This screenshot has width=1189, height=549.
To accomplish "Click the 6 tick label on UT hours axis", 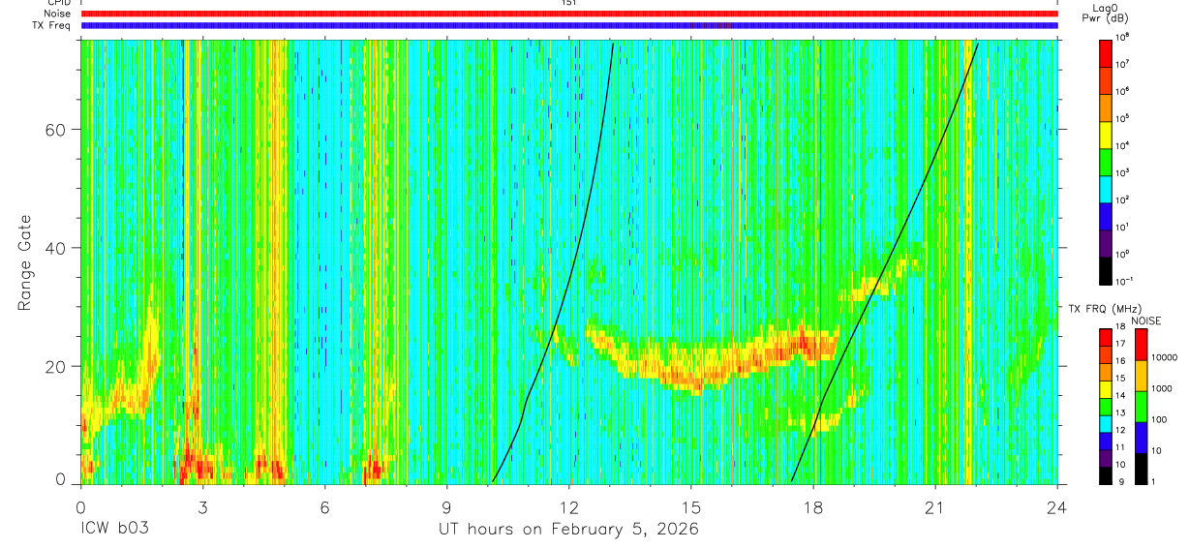I will [324, 506].
